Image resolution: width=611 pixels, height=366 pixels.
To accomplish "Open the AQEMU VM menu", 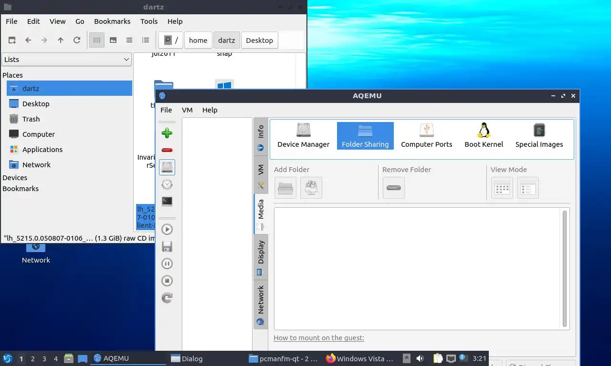I will click(x=187, y=110).
